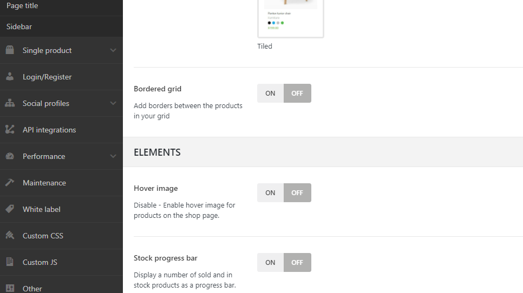Click the API integrations icon
Viewport: 523px width, 293px height.
click(10, 130)
